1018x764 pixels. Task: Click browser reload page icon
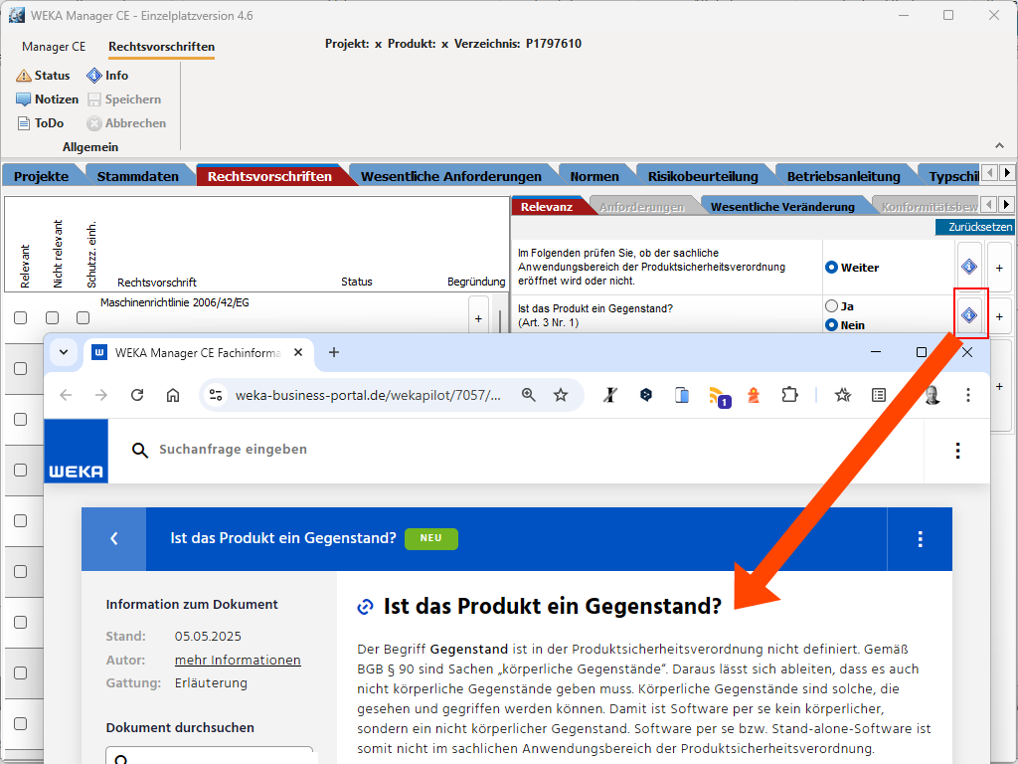(137, 395)
